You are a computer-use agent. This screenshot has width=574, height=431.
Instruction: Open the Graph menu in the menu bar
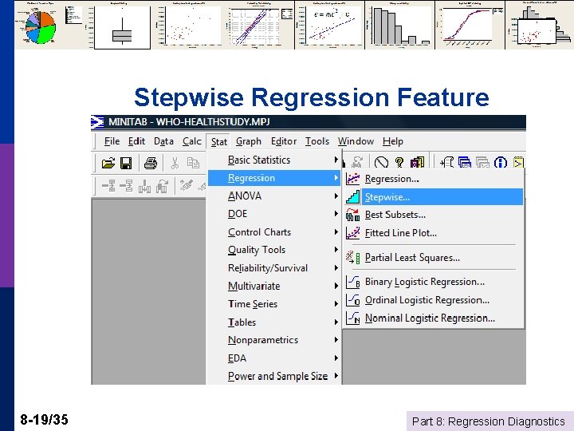pyautogui.click(x=249, y=141)
